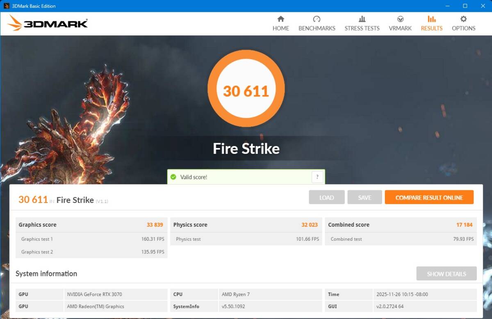Open the Home tab icon

pyautogui.click(x=281, y=19)
